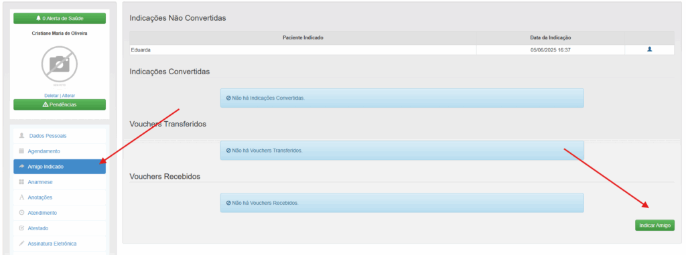
Task: Click the Não há Vouchers Transferidos message
Action: (x=402, y=151)
